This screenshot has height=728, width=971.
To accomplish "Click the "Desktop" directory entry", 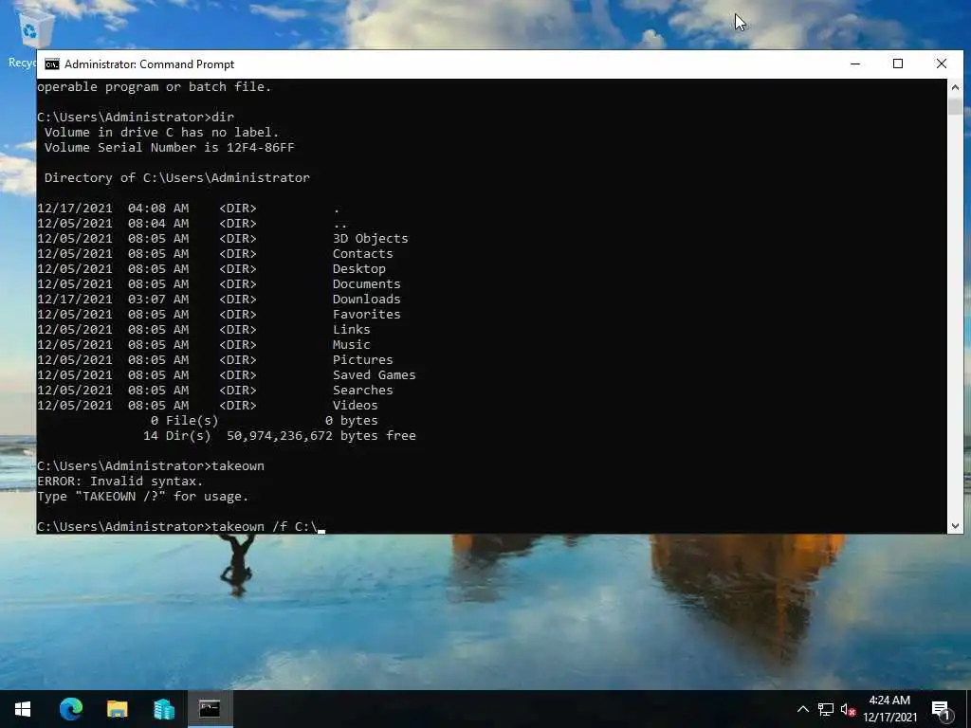I will pyautogui.click(x=359, y=268).
